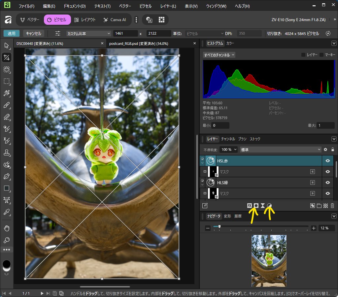Viewport: 338px width, 297px height.
Task: Click the crop width field 1461
Action: pyautogui.click(x=125, y=33)
